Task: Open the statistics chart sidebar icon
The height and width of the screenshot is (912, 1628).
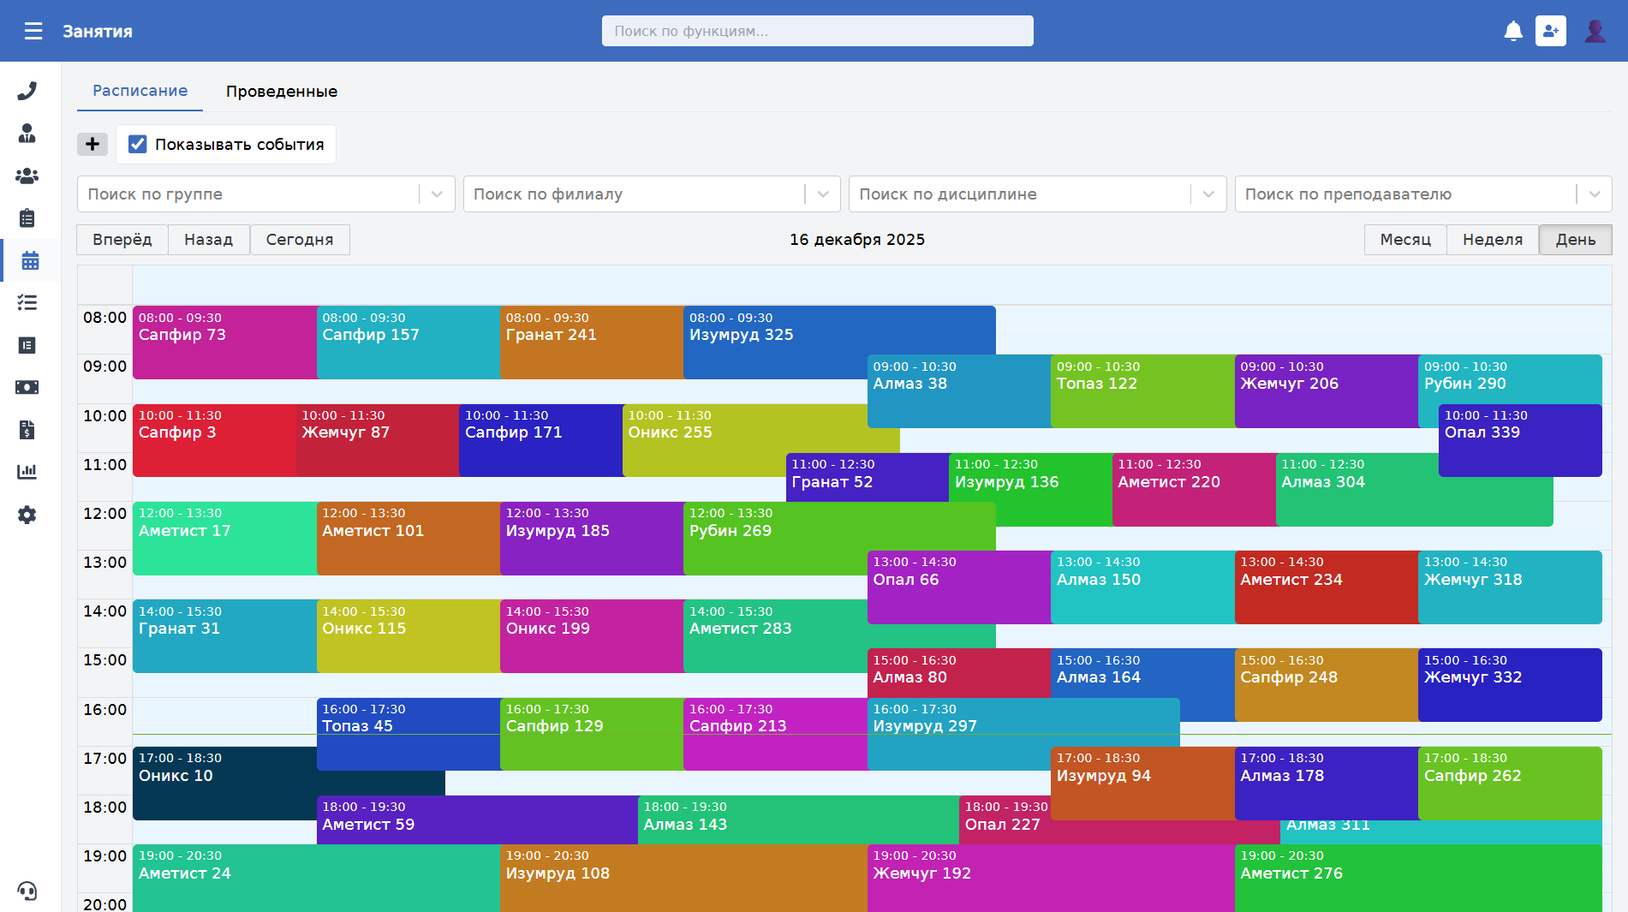Action: tap(27, 472)
